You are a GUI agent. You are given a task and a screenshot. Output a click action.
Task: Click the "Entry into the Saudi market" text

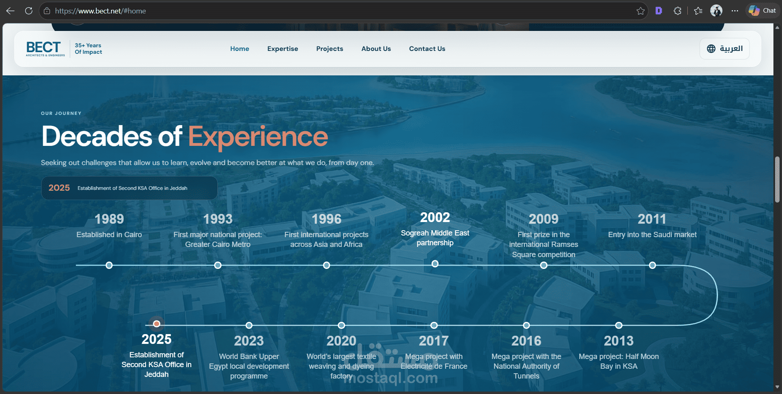tap(652, 235)
